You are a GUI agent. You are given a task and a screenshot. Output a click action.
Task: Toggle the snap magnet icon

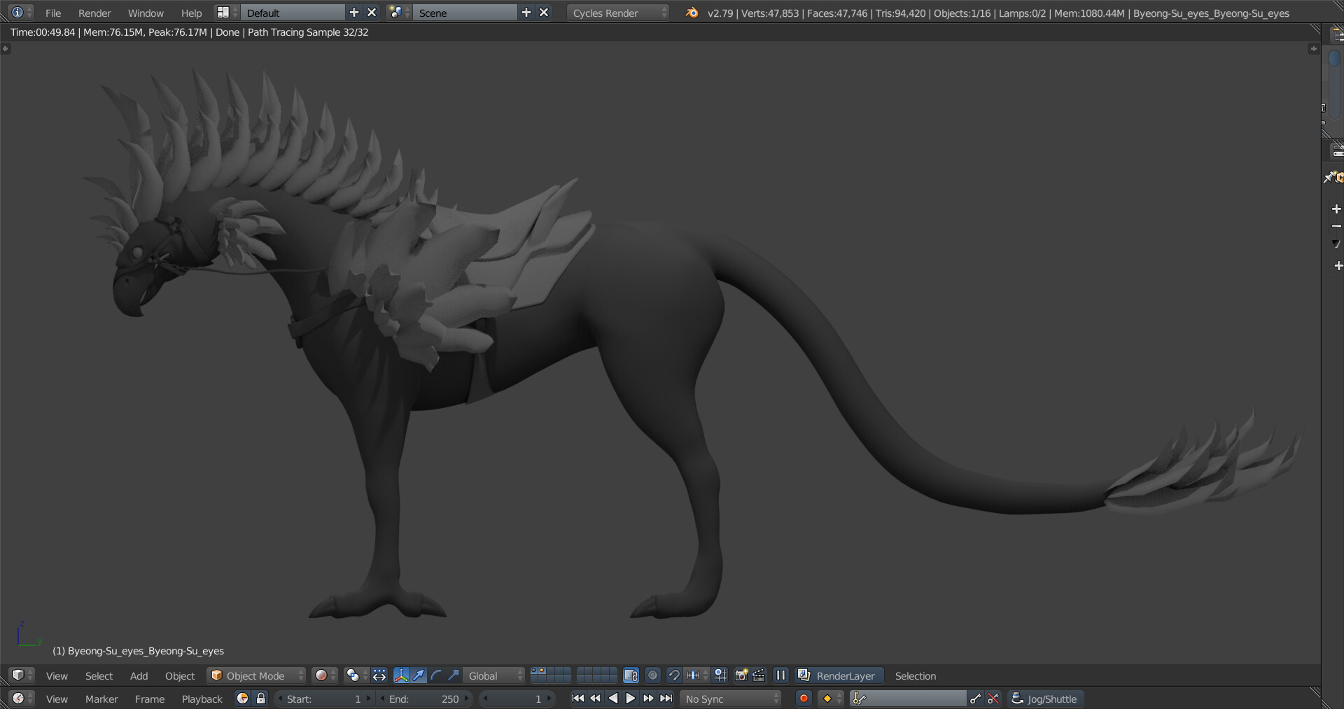(674, 675)
